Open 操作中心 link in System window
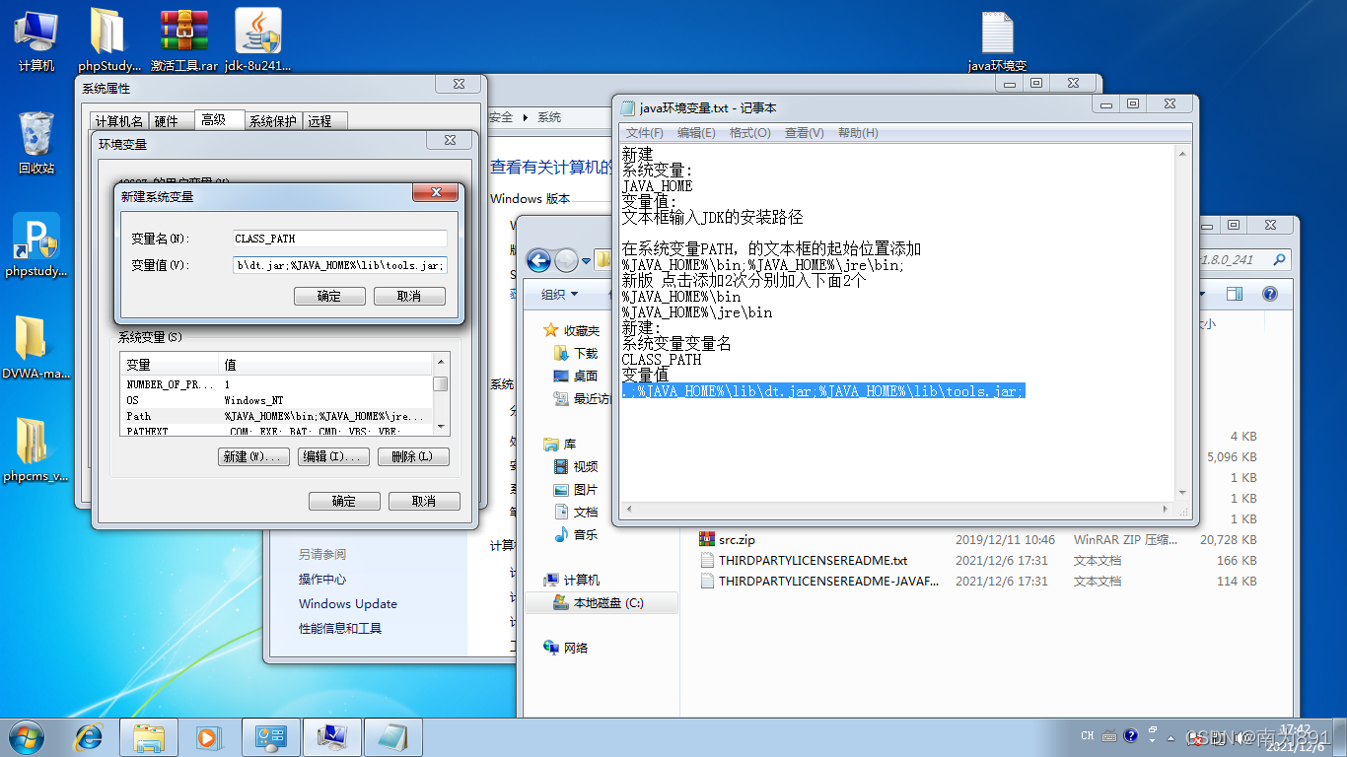This screenshot has height=757, width=1347. coord(322,580)
